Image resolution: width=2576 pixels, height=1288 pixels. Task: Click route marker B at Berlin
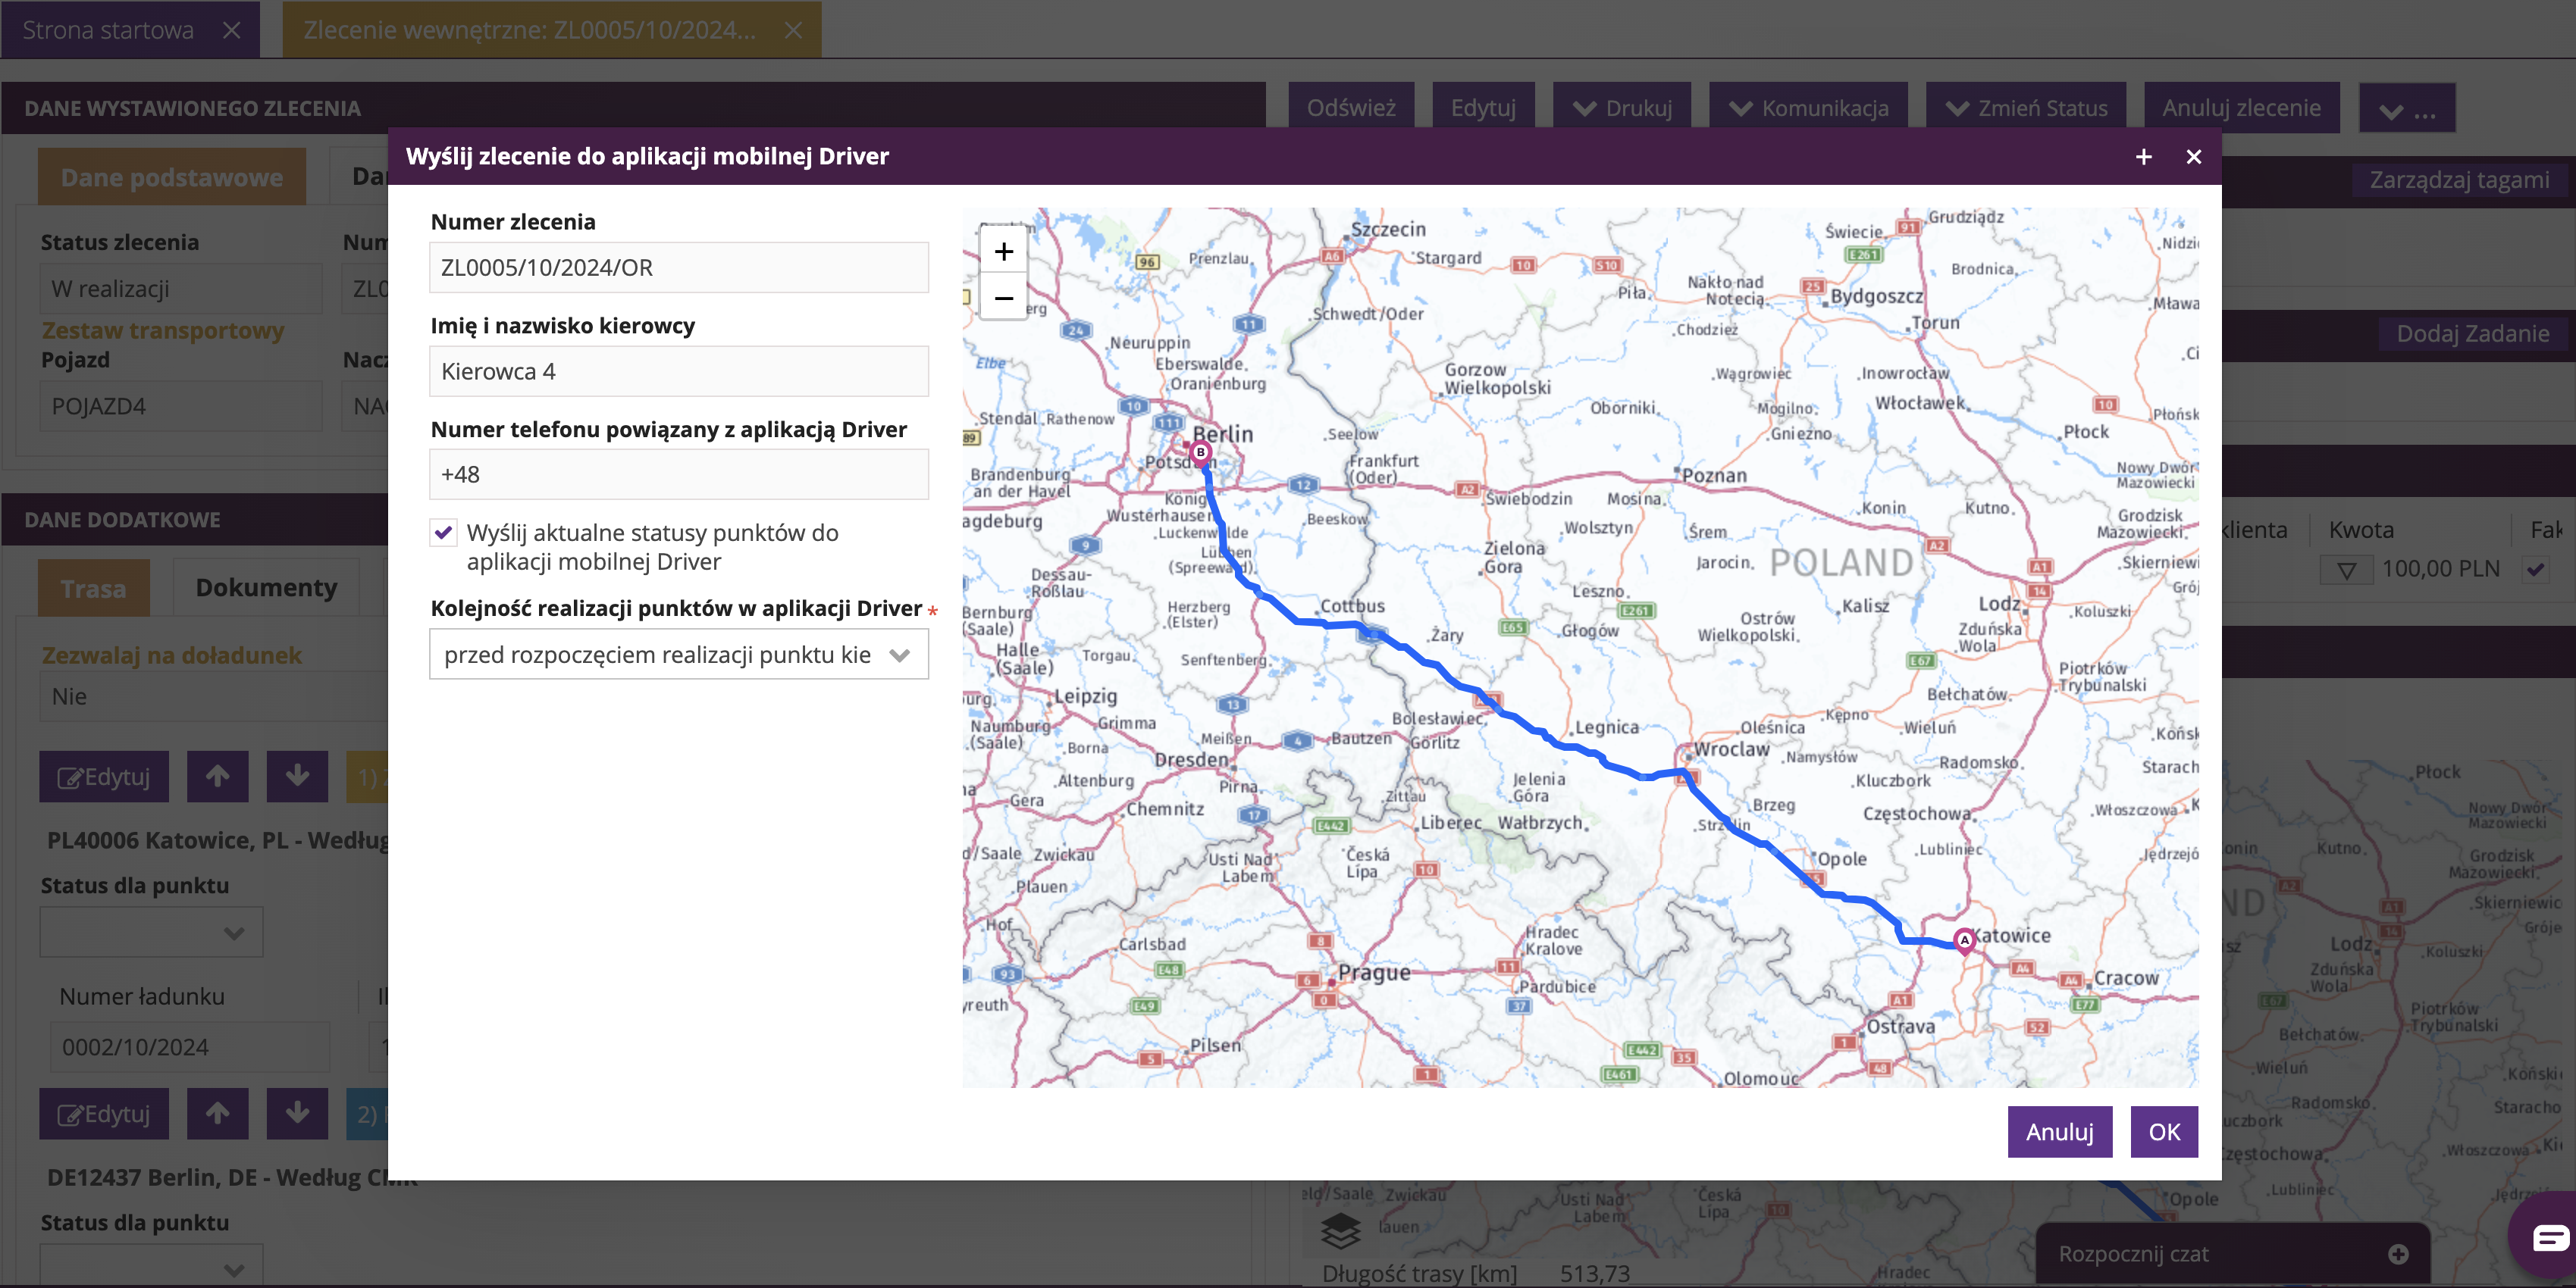pyautogui.click(x=1201, y=452)
